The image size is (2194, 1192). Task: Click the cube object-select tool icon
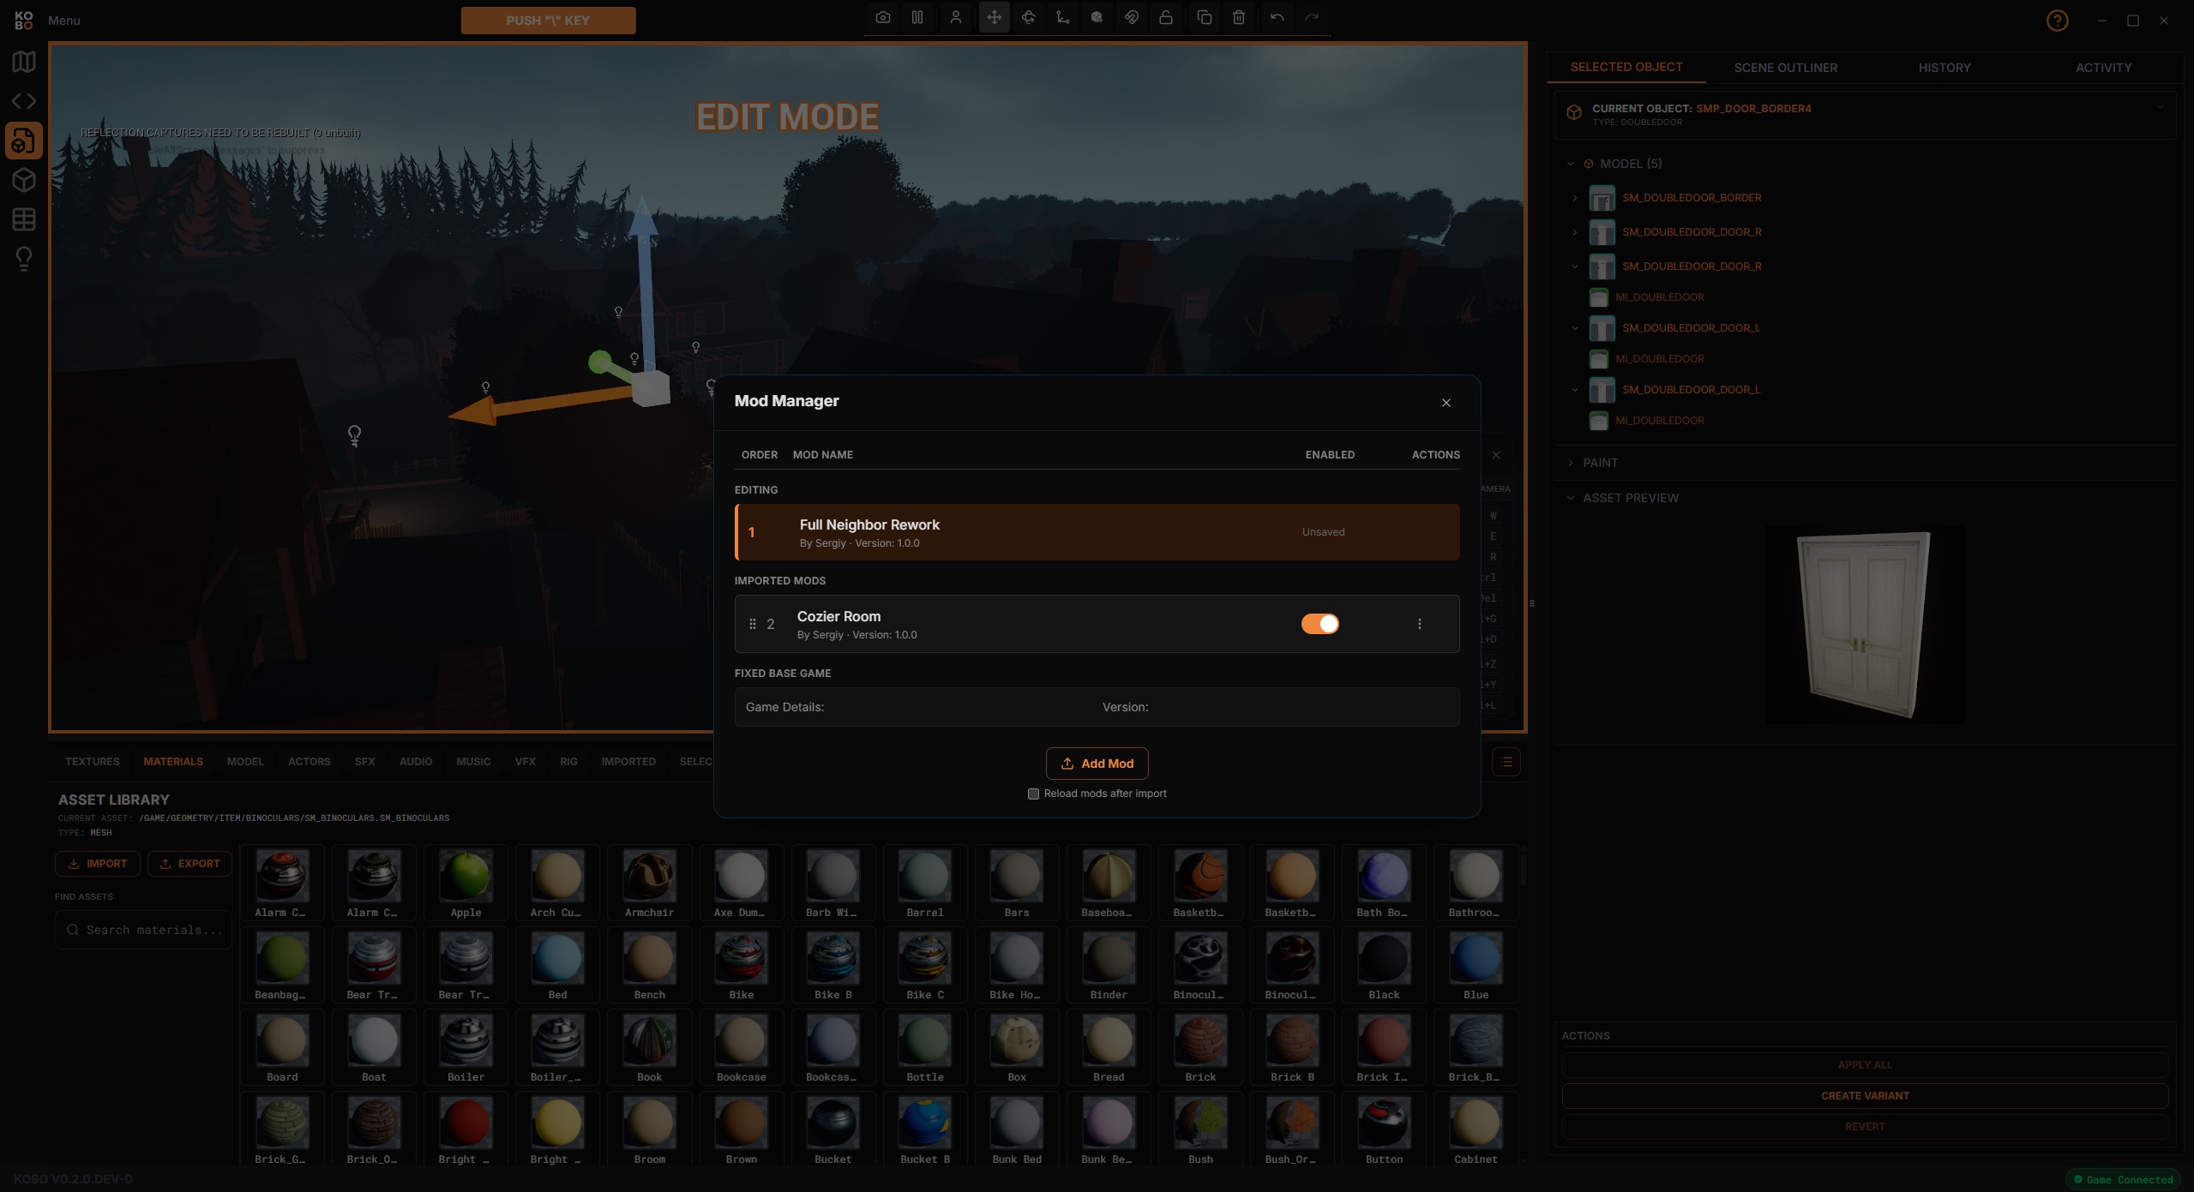pos(1097,17)
